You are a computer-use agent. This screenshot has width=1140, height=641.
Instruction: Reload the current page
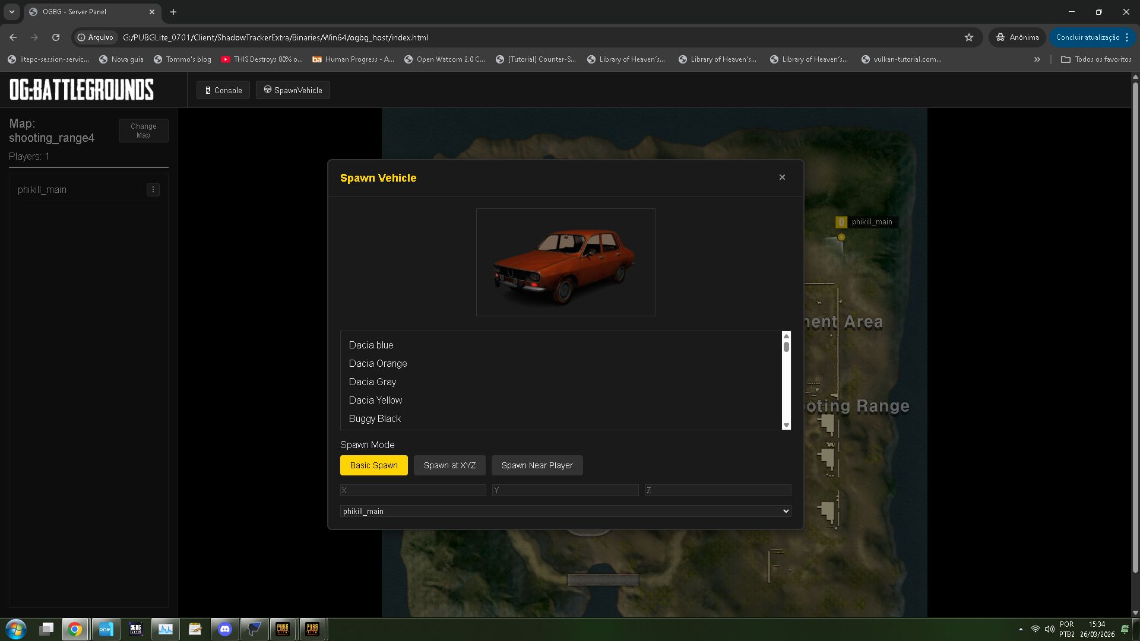(x=56, y=37)
